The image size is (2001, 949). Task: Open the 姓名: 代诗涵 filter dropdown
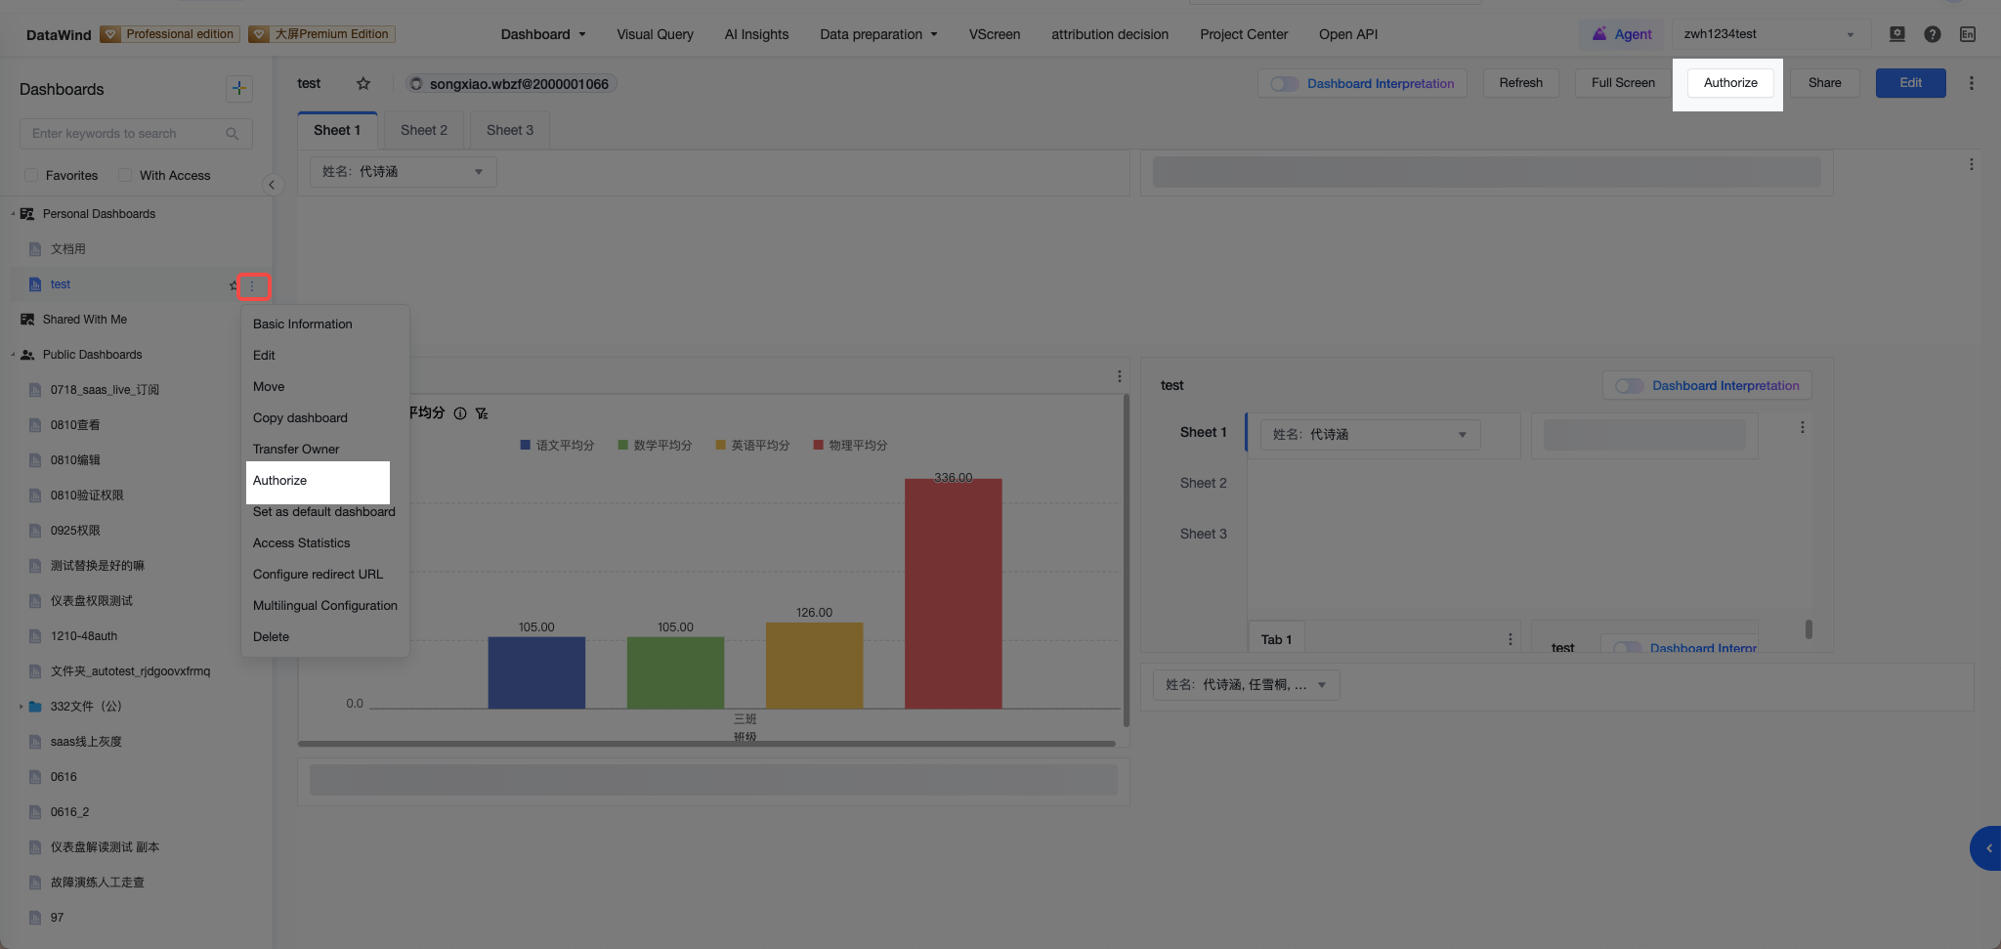403,171
